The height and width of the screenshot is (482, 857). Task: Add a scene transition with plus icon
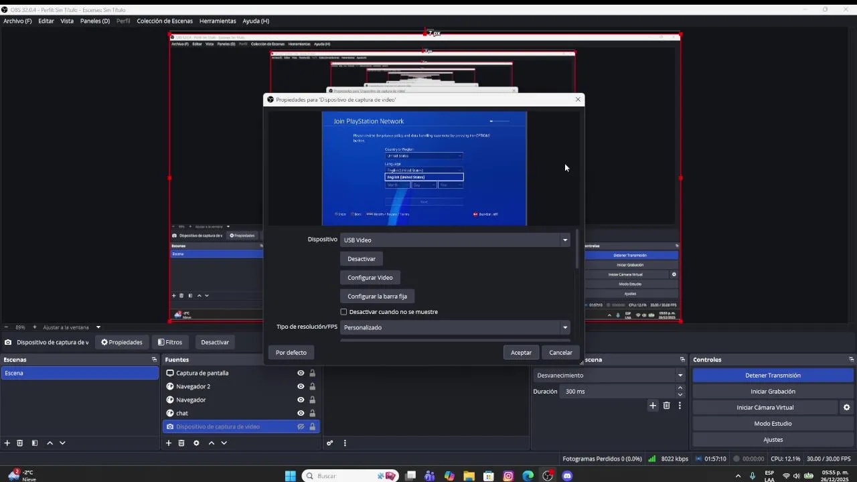click(x=653, y=406)
